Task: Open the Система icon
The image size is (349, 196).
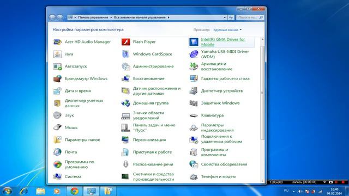Action: point(57,176)
